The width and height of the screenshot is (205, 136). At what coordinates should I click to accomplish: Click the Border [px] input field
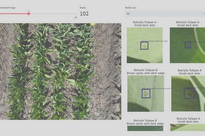(161, 14)
